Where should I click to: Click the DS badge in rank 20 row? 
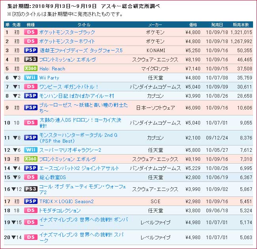pos(31,237)
